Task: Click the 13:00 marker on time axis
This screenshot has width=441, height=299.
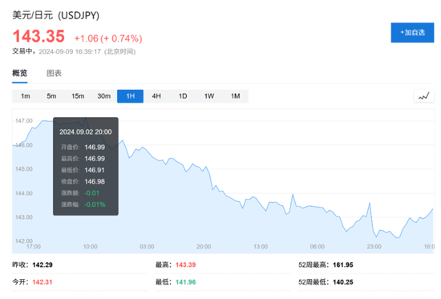Action: pyautogui.click(x=261, y=247)
